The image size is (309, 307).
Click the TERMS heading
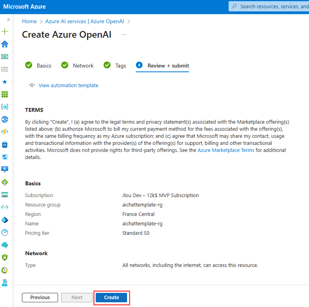(34, 110)
